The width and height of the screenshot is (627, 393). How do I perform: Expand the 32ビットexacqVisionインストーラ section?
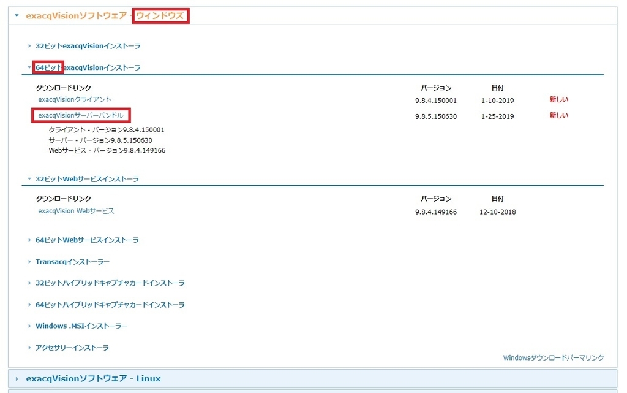(x=88, y=46)
